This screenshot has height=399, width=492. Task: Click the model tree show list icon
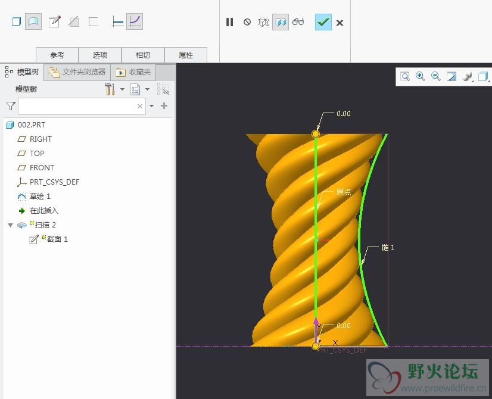pos(135,89)
